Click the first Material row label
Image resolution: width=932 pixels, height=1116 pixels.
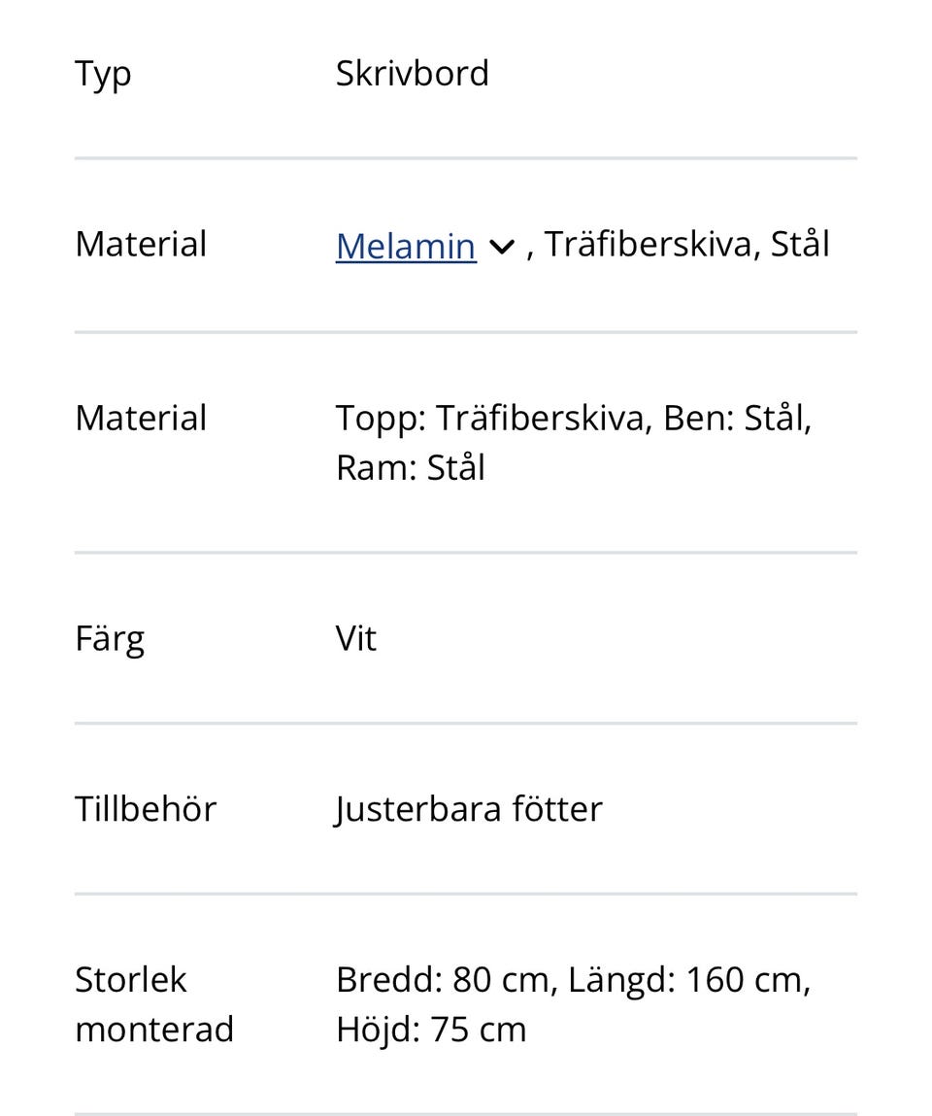tap(140, 244)
